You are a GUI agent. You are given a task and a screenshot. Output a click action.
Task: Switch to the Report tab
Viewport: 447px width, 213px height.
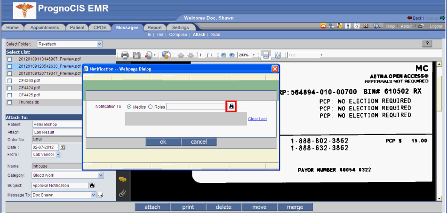click(x=155, y=28)
